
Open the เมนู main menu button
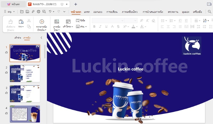(x=9, y=12)
